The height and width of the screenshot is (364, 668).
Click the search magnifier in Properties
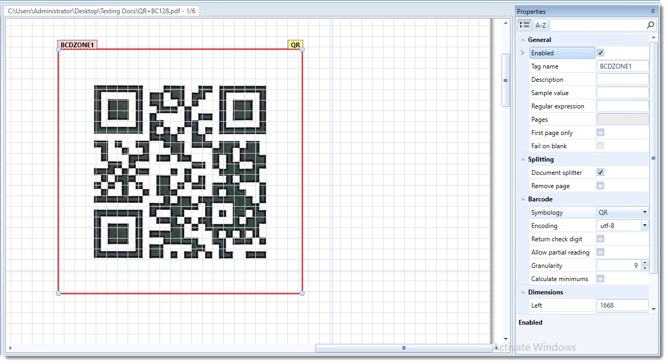click(x=650, y=25)
